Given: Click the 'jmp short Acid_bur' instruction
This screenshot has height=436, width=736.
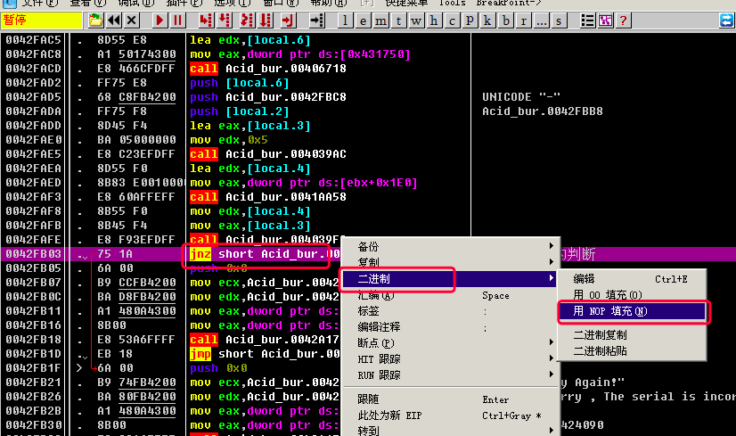Looking at the screenshot, I should [x=265, y=354].
